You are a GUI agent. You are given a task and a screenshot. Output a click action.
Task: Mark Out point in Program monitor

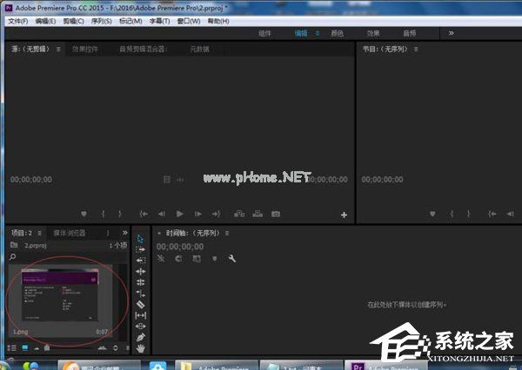[x=469, y=214]
